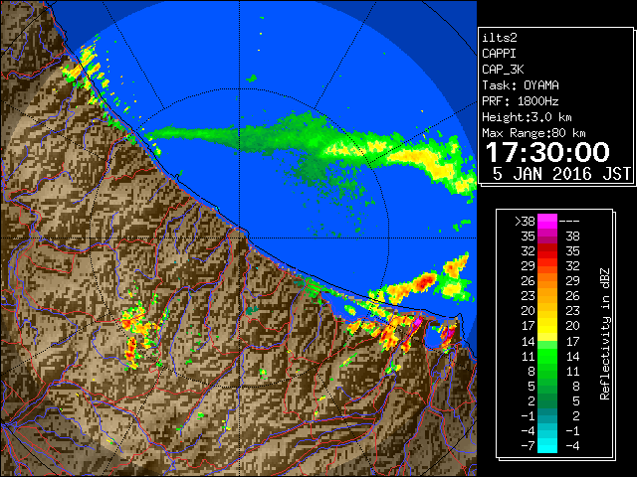Click the '---' legend entry
This screenshot has height=477, width=637.
569,222
